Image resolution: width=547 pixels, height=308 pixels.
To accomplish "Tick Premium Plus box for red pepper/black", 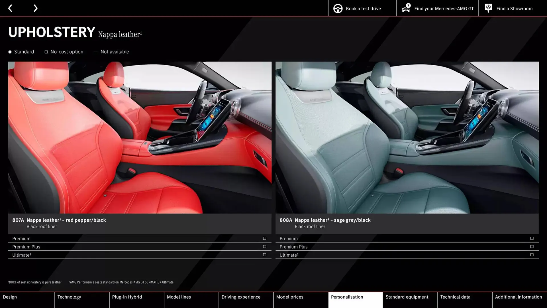I will tap(264, 247).
